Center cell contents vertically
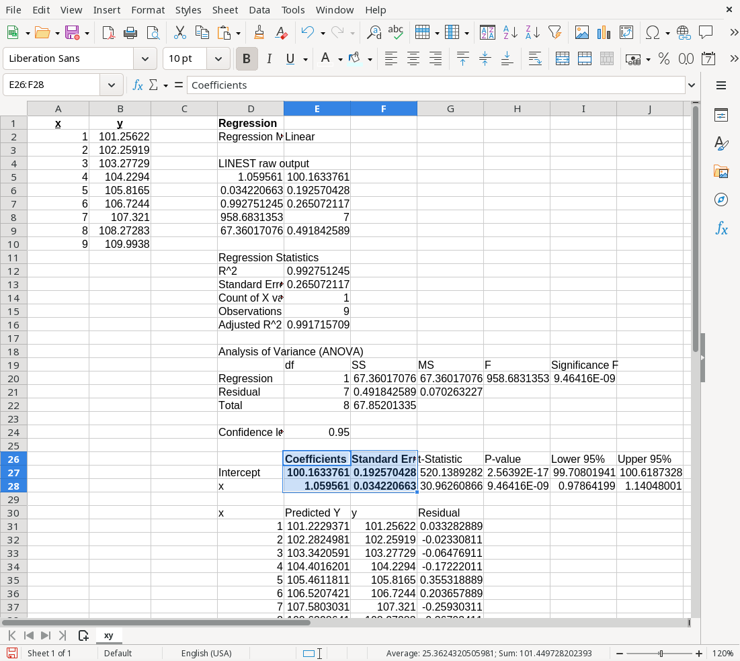 pyautogui.click(x=485, y=58)
